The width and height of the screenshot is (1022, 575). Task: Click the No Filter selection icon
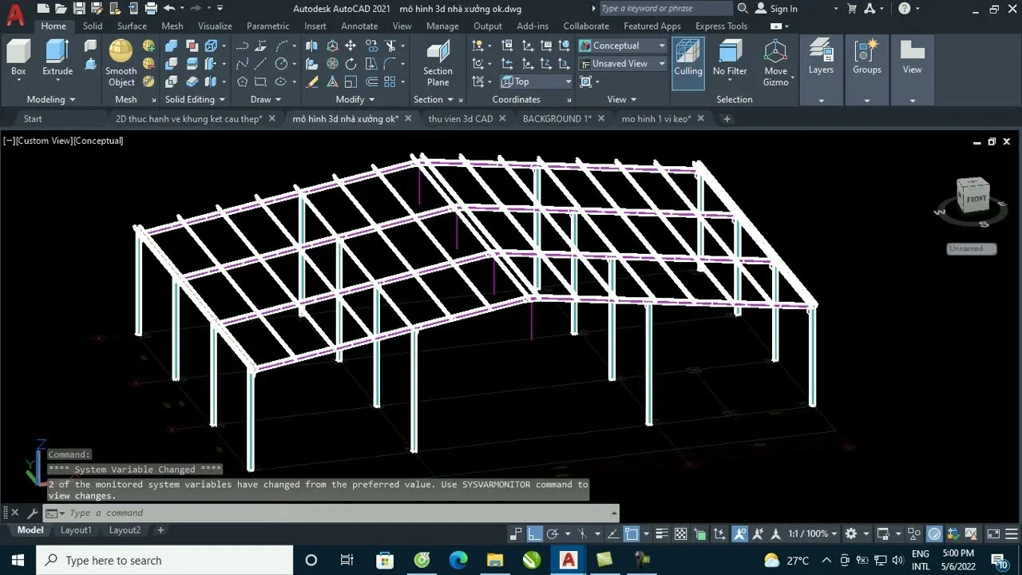tap(730, 57)
